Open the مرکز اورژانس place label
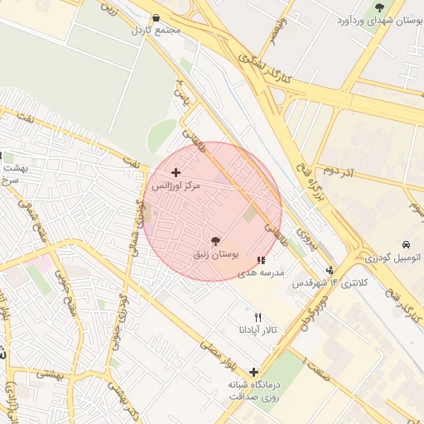The height and width of the screenshot is (424, 424). (176, 186)
